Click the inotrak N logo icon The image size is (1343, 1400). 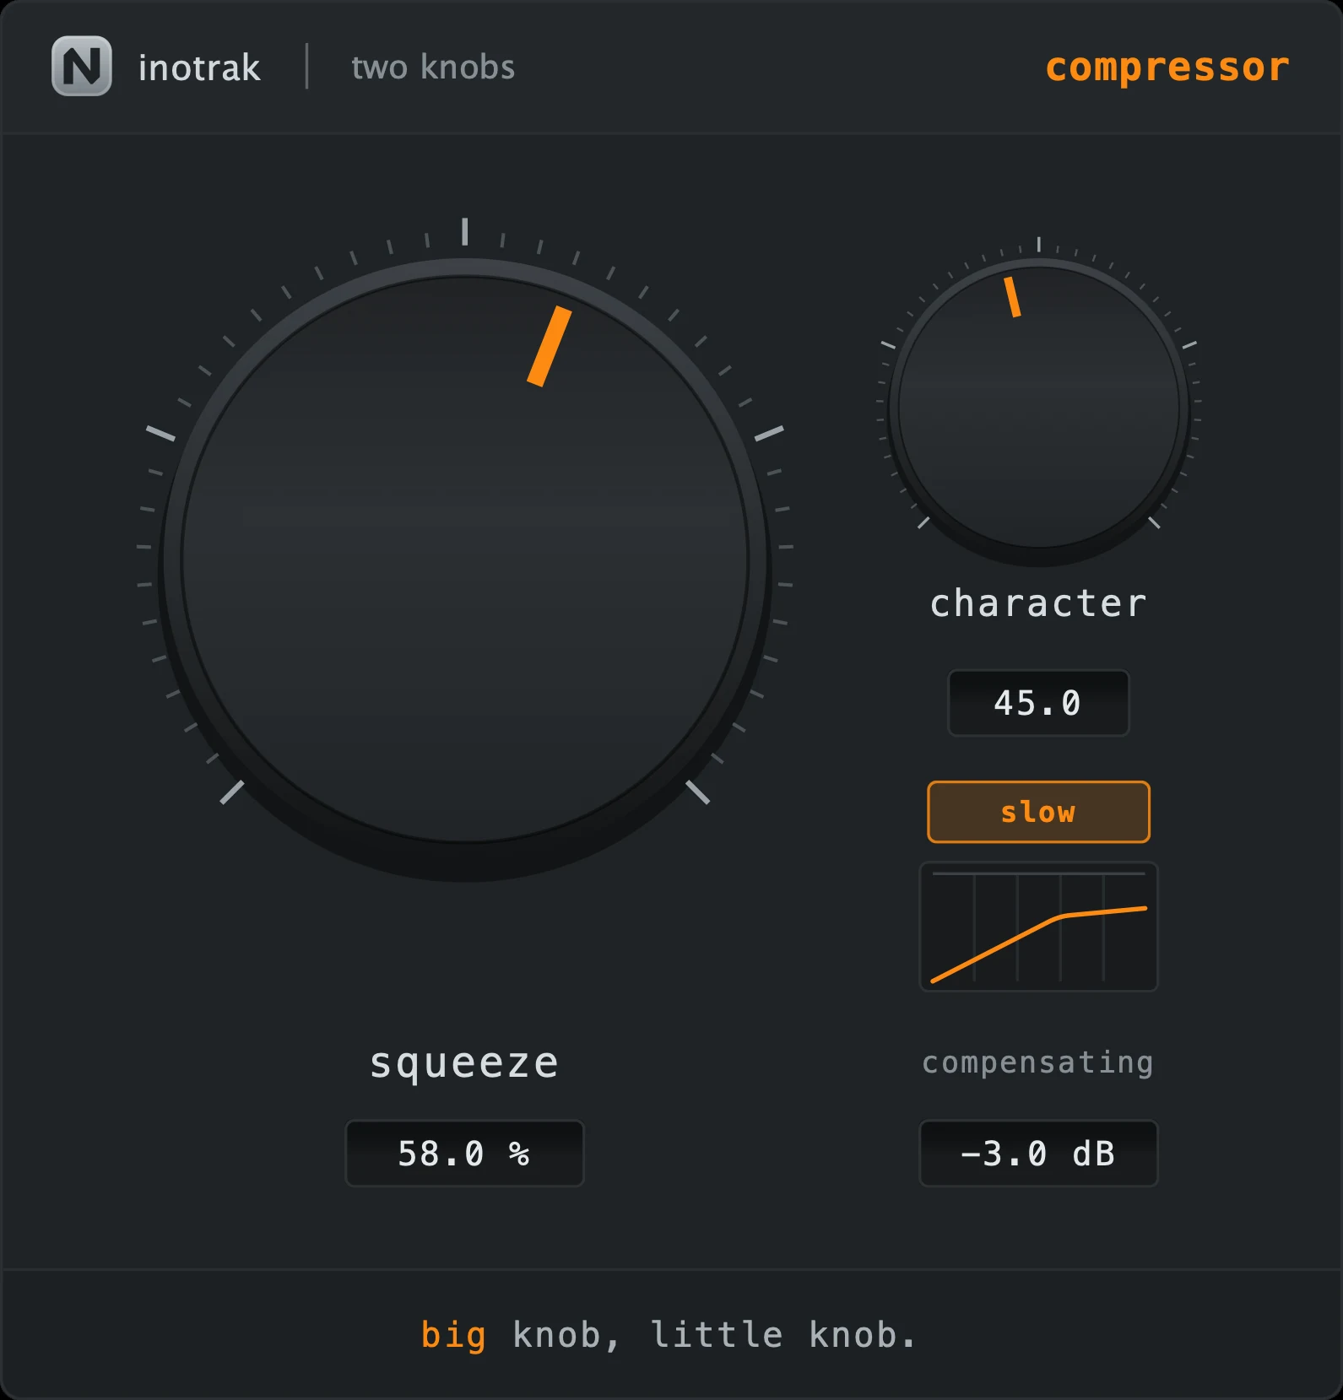pos(82,66)
